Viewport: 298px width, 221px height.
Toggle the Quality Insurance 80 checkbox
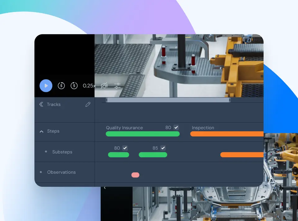[x=176, y=127]
